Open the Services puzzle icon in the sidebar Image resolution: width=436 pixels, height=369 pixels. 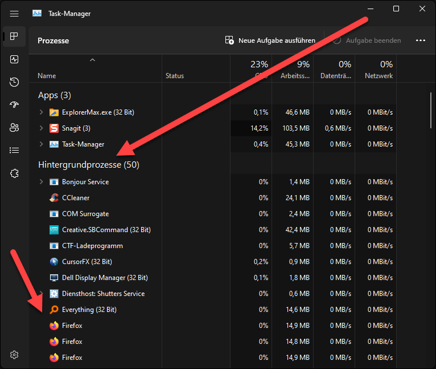[x=14, y=173]
